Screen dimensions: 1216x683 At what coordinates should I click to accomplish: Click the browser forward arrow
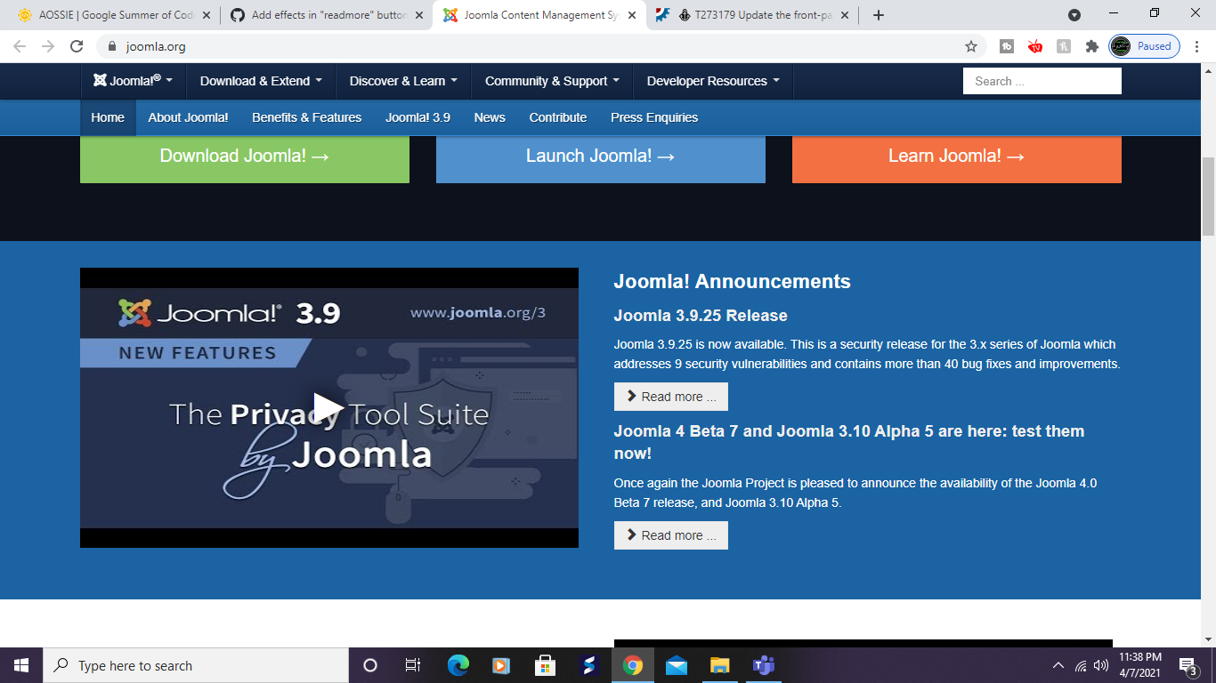[x=48, y=46]
